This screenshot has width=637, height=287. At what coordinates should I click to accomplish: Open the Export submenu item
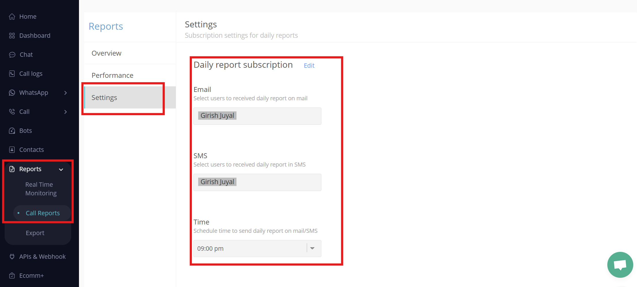pyautogui.click(x=35, y=233)
